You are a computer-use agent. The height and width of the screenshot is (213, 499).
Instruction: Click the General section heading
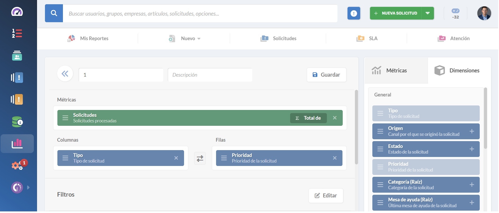pos(383,95)
